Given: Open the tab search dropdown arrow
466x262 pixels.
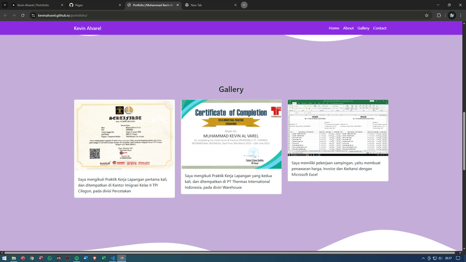Looking at the screenshot, I should [5, 5].
